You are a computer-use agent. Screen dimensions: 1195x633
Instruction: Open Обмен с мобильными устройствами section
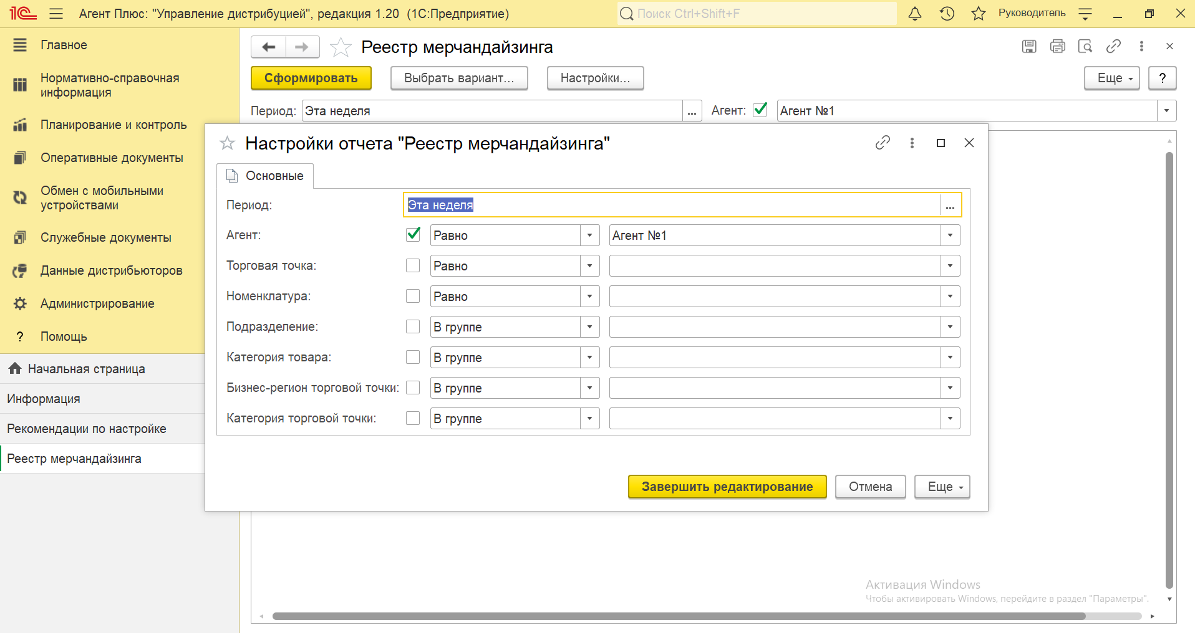coord(102,198)
